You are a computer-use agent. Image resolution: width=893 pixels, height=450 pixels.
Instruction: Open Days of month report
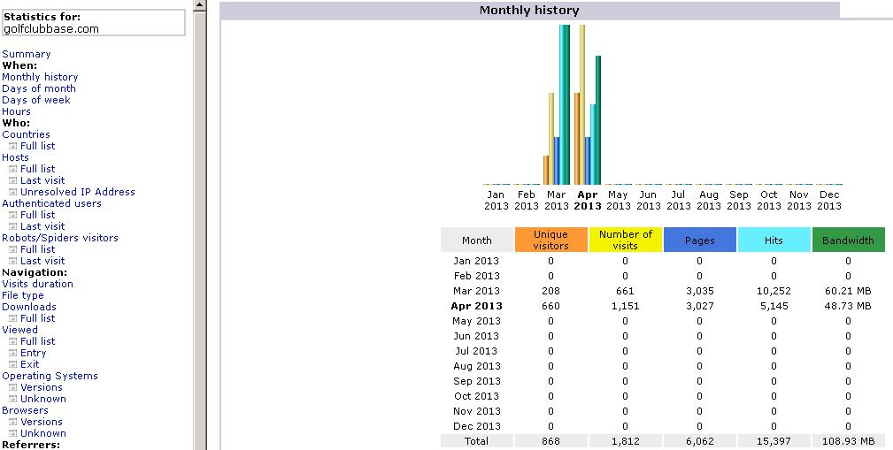39,88
